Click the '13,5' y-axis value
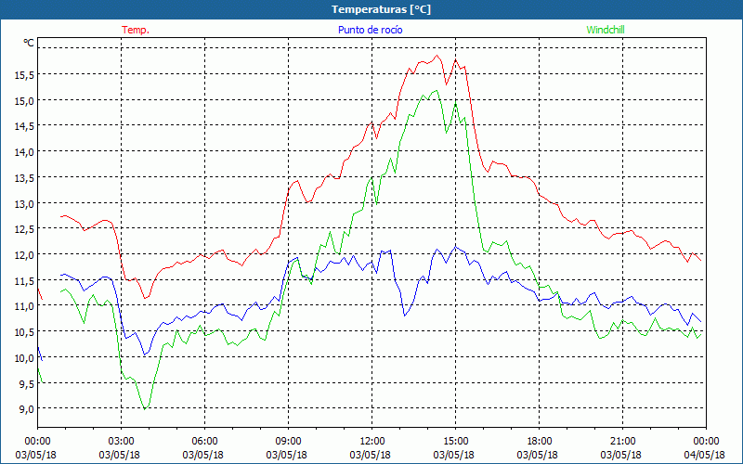The image size is (743, 464). click(24, 177)
